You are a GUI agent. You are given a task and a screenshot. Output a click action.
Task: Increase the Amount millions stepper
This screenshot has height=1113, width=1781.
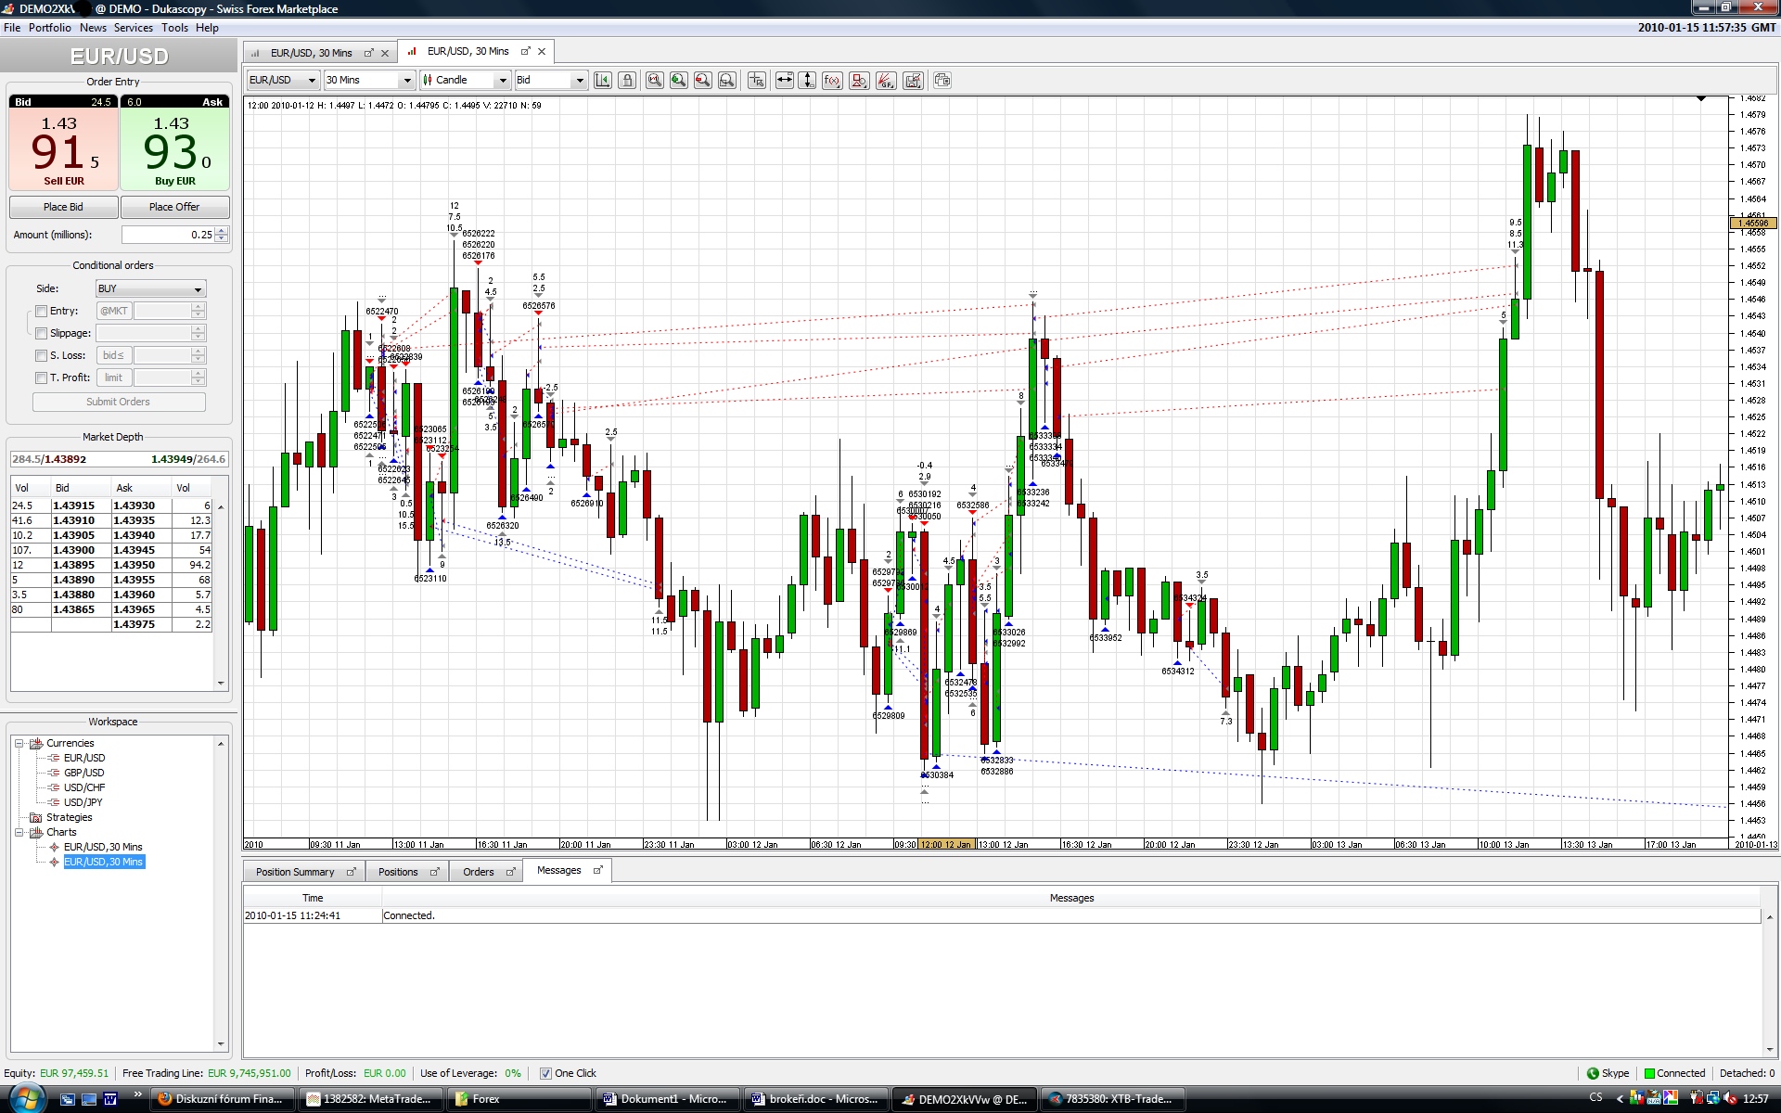click(x=222, y=230)
